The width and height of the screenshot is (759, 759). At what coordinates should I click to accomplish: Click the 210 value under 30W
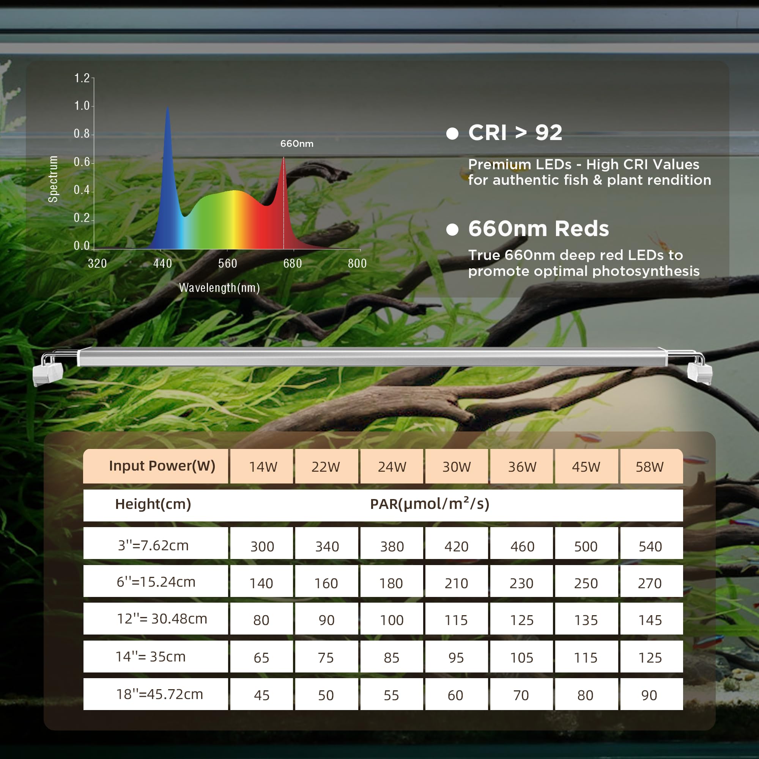tap(456, 583)
